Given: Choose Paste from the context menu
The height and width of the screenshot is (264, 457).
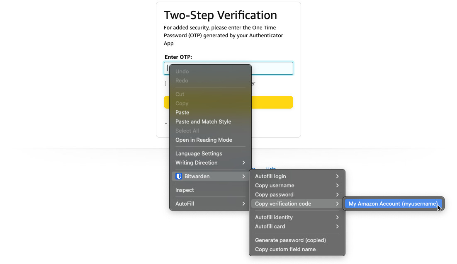Looking at the screenshot, I should [182, 112].
